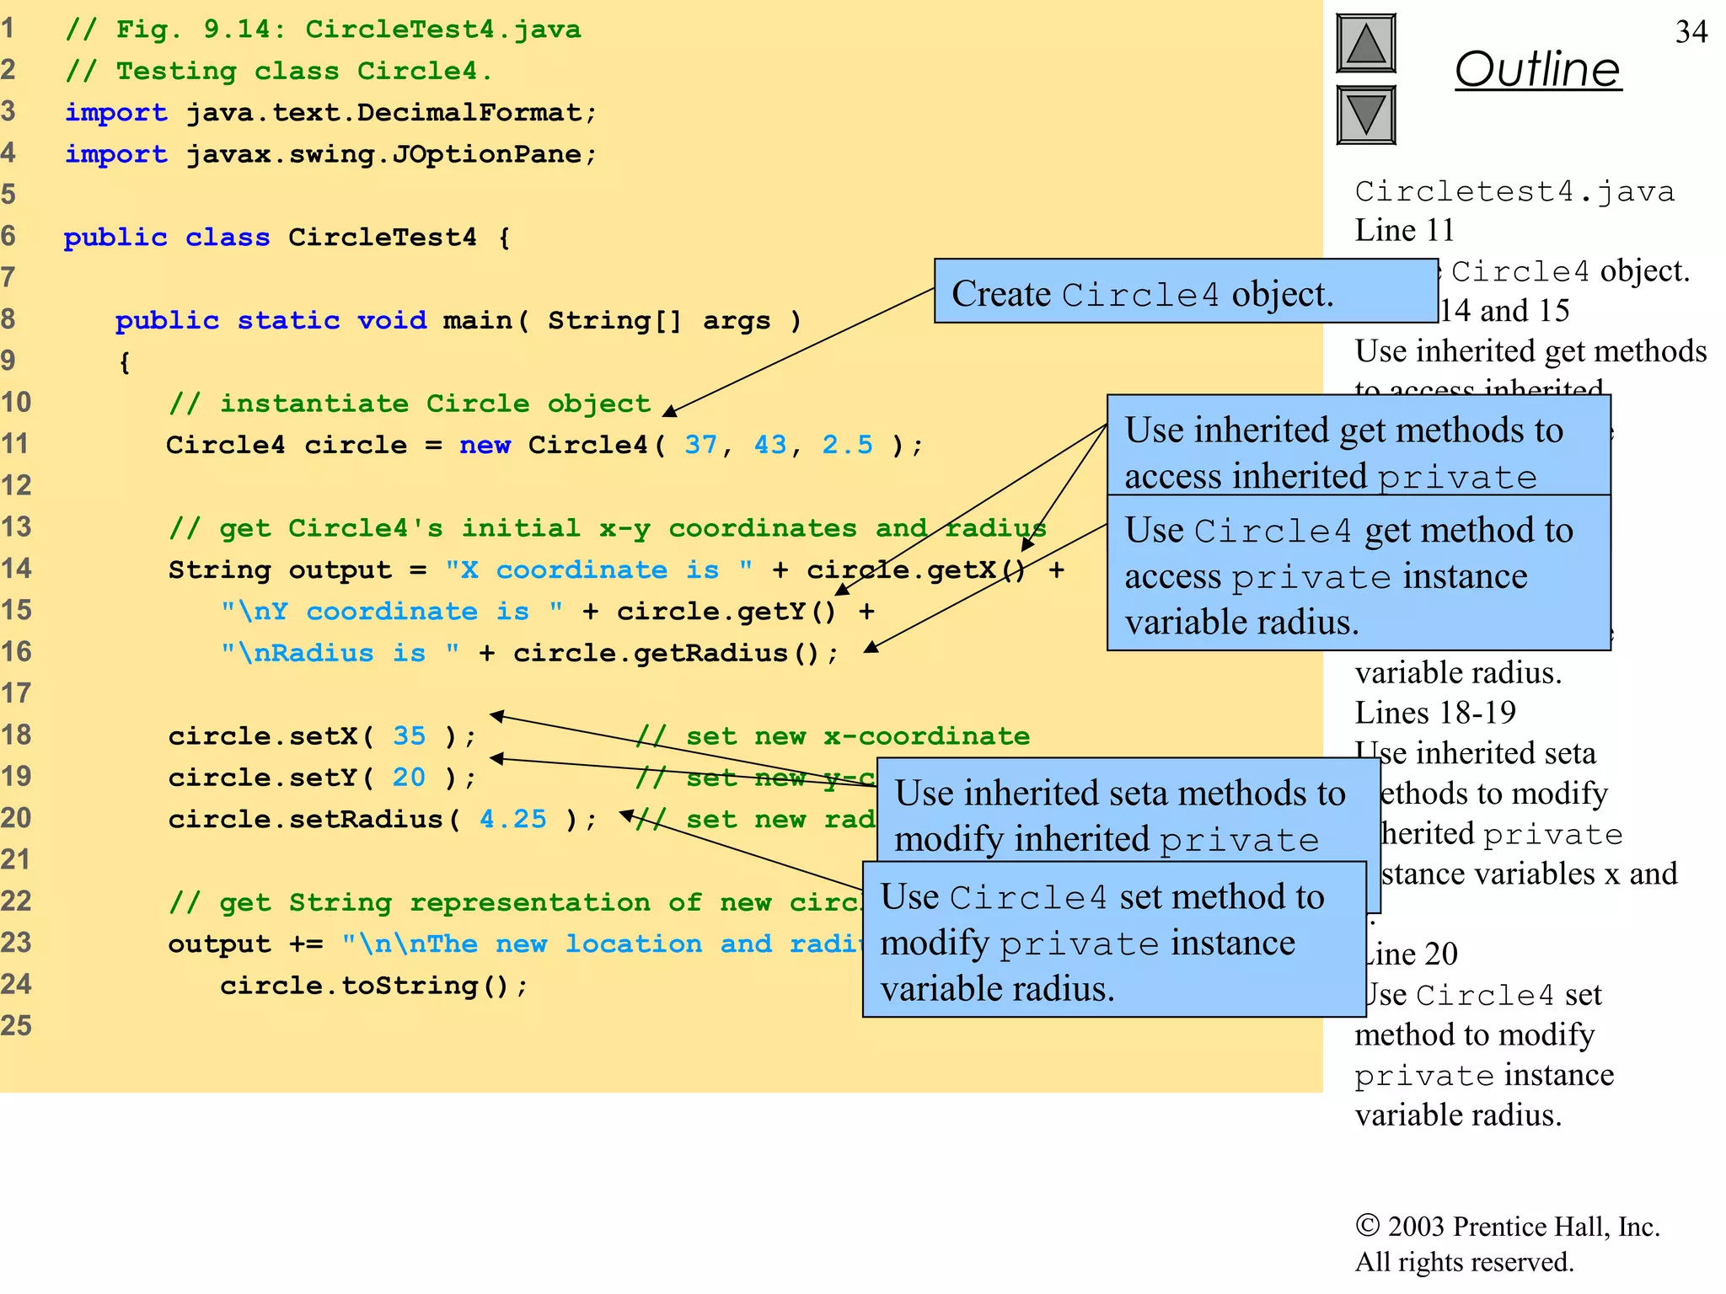Click 'Lines 18-19' in the outline
The width and height of the screenshot is (1726, 1294).
click(x=1434, y=713)
